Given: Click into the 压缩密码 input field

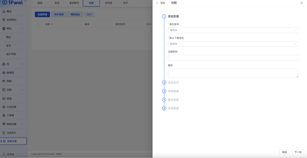Looking at the screenshot, I should [233, 58].
